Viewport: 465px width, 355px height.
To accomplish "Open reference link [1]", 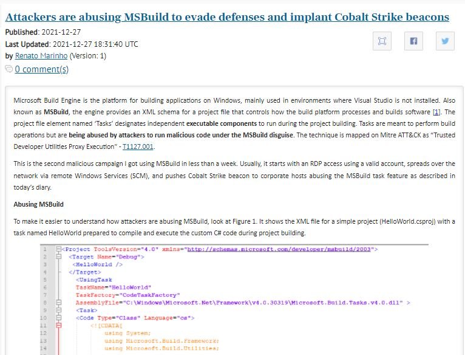I will coord(436,112).
